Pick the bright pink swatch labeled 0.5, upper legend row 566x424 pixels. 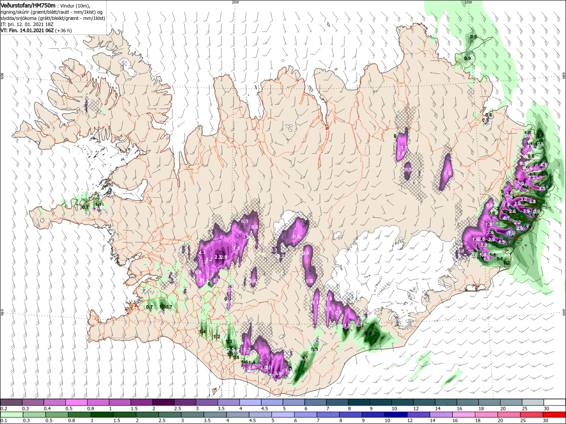click(x=76, y=402)
